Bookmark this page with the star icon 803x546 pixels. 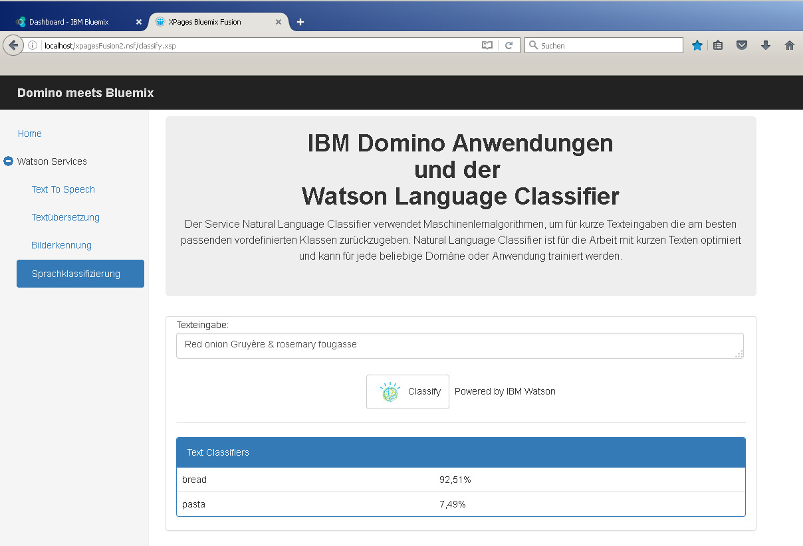pos(697,45)
